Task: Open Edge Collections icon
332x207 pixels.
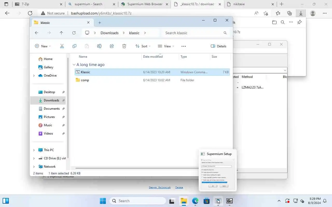Action: click(289, 13)
